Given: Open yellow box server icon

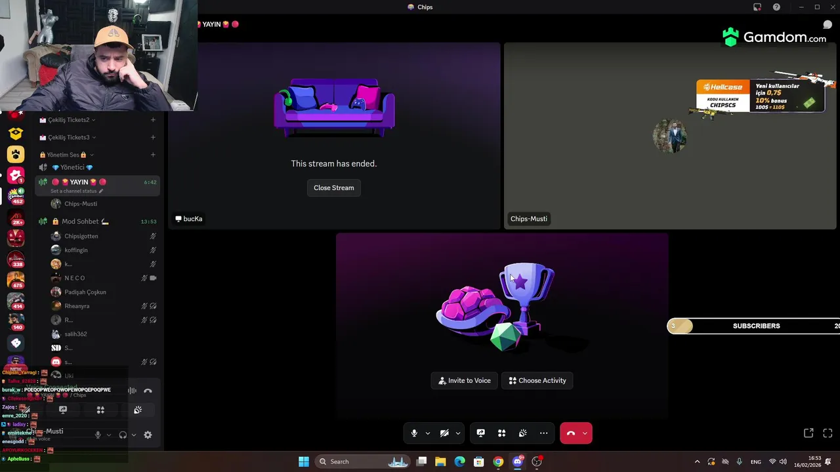Looking at the screenshot, I should (16, 133).
